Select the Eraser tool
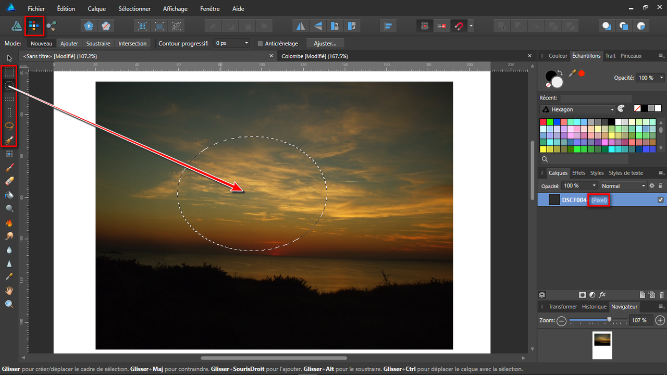Image resolution: width=667 pixels, height=375 pixels. coord(9,181)
